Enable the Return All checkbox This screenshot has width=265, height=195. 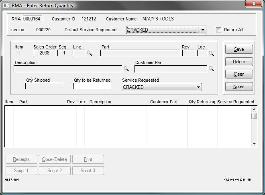(x=218, y=30)
